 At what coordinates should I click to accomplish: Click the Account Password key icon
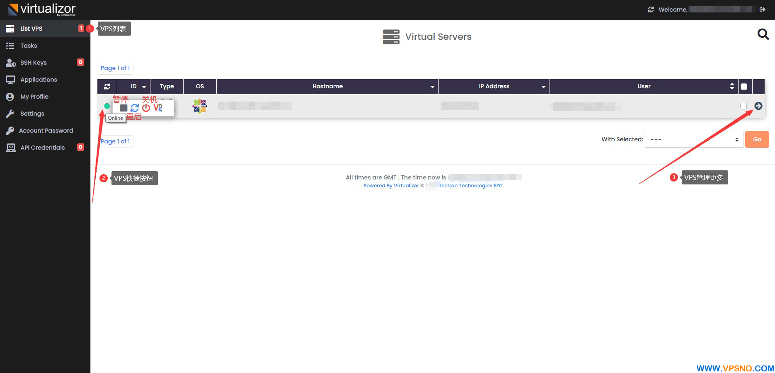[10, 131]
